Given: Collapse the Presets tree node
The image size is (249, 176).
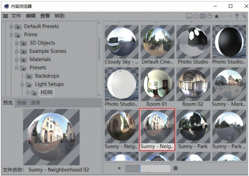Looking at the screenshot, I should (17, 68).
